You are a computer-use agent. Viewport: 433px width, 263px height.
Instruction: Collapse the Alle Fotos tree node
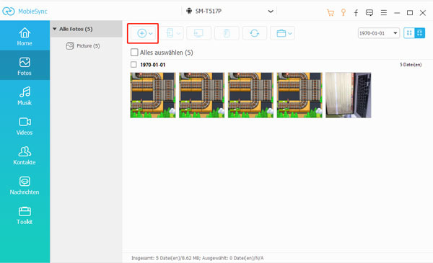click(x=55, y=29)
